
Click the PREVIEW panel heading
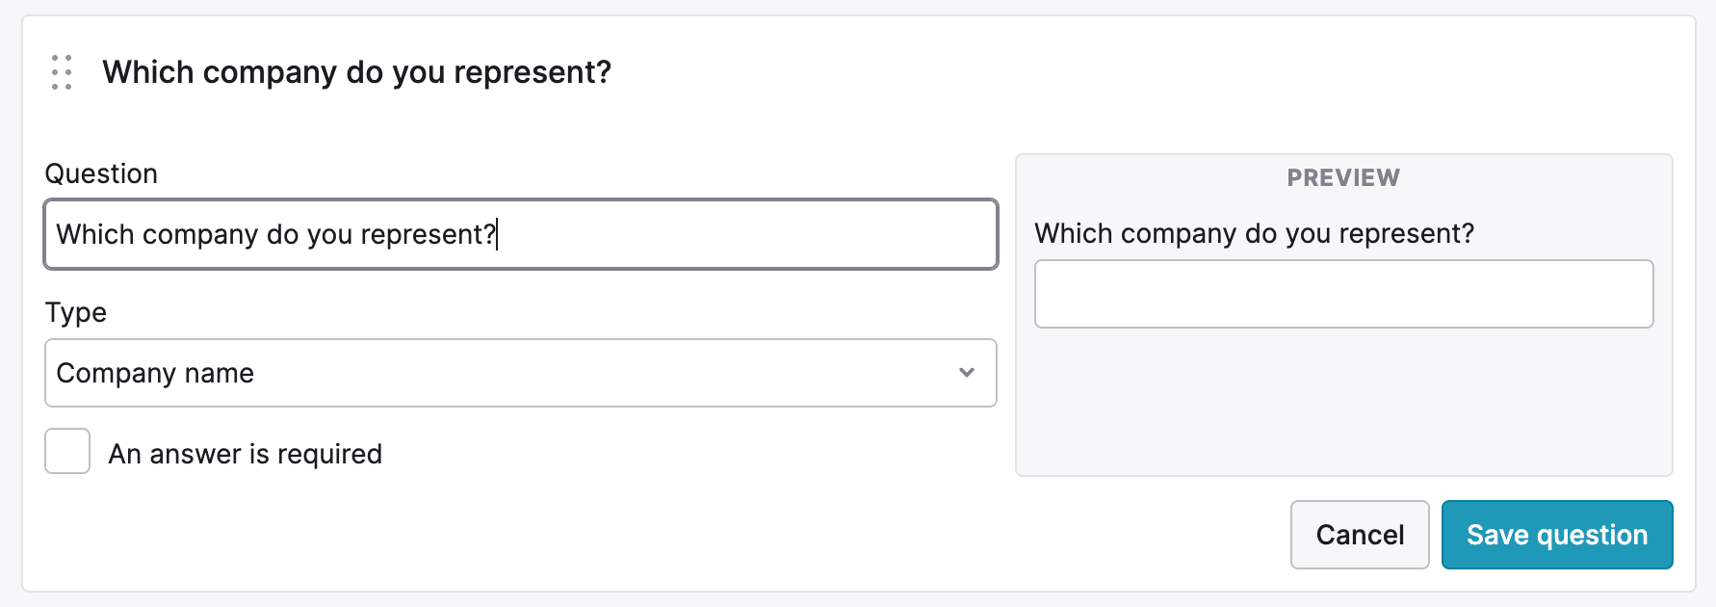tap(1343, 177)
